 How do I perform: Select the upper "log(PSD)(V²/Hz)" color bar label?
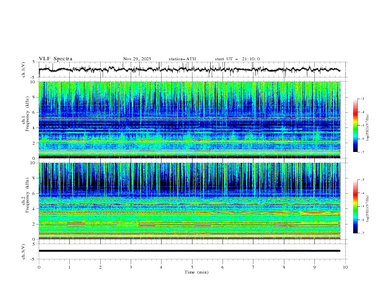point(368,128)
